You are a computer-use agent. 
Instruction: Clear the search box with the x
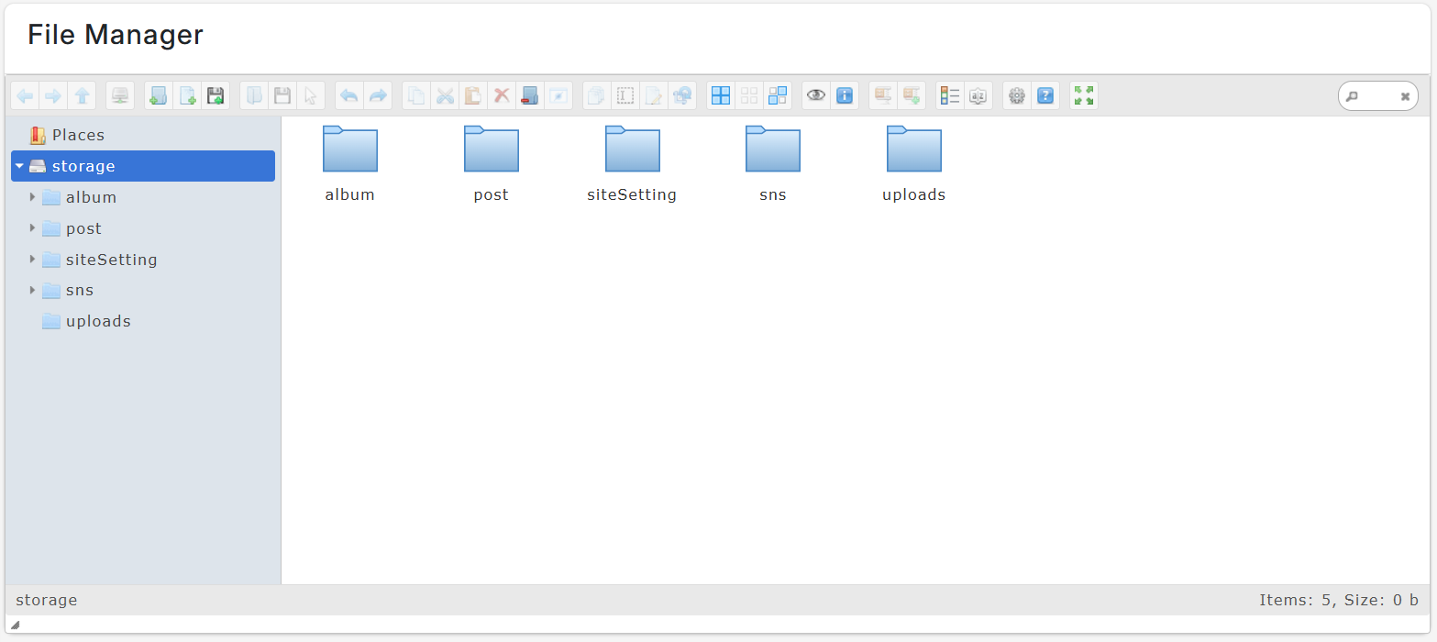coord(1405,96)
